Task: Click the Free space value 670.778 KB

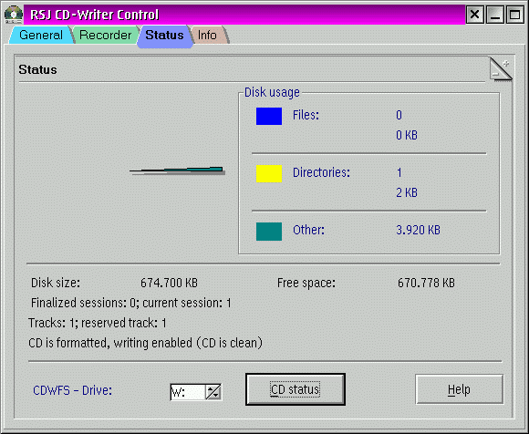Action: (x=426, y=283)
